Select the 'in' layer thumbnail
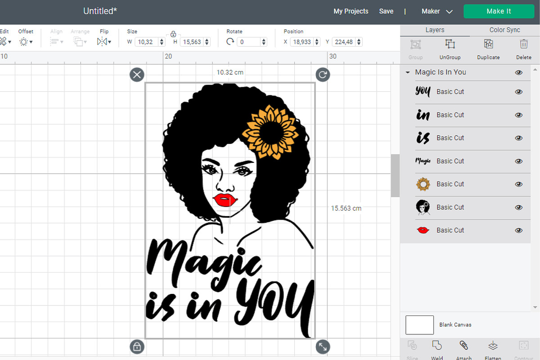 click(x=423, y=115)
